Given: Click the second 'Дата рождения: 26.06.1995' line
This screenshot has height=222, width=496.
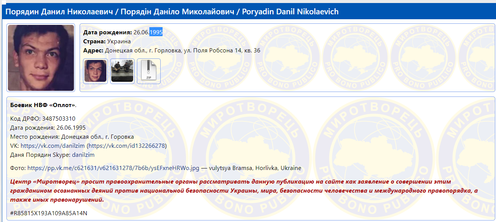Looking at the screenshot, I should pos(48,128).
